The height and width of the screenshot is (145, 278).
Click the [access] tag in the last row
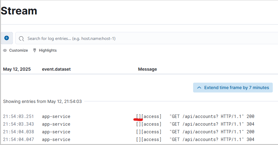[151, 139]
